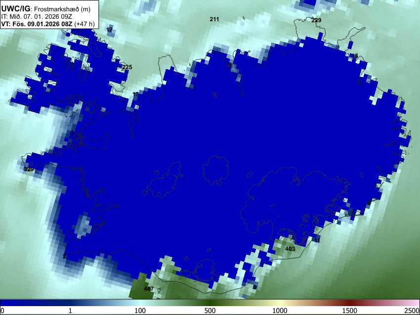Click the 329 value label on the map

[x=29, y=169]
